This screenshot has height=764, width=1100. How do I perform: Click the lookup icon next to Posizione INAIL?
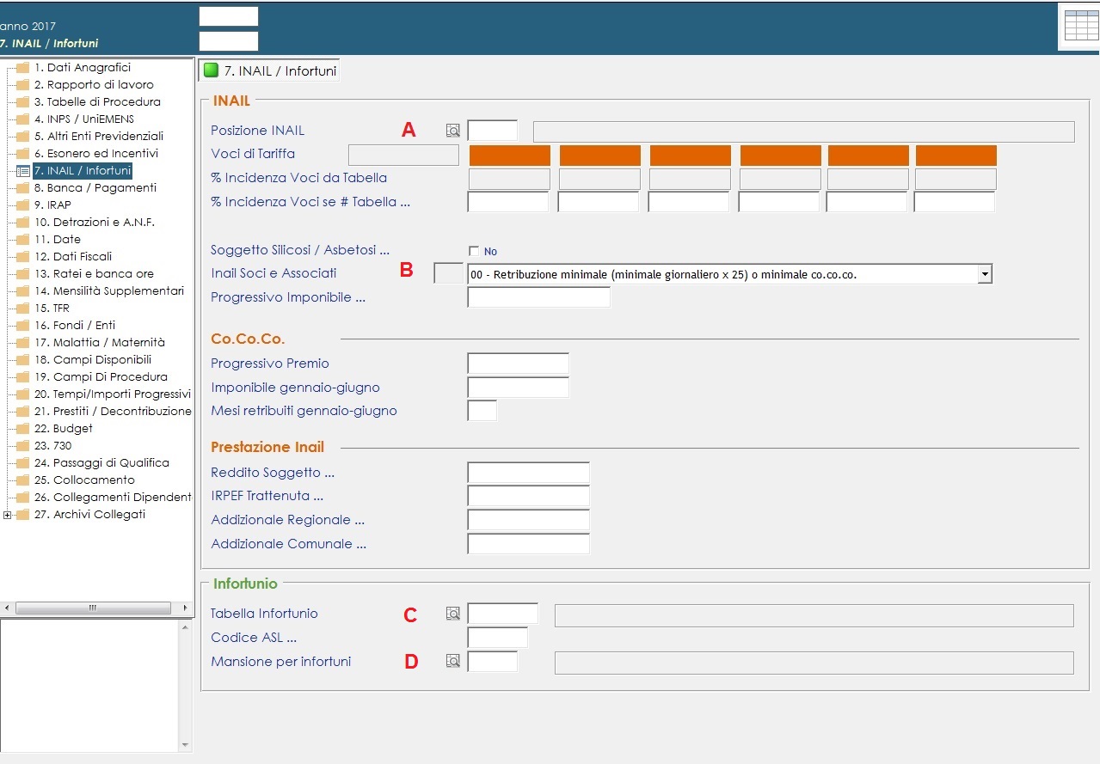click(452, 131)
